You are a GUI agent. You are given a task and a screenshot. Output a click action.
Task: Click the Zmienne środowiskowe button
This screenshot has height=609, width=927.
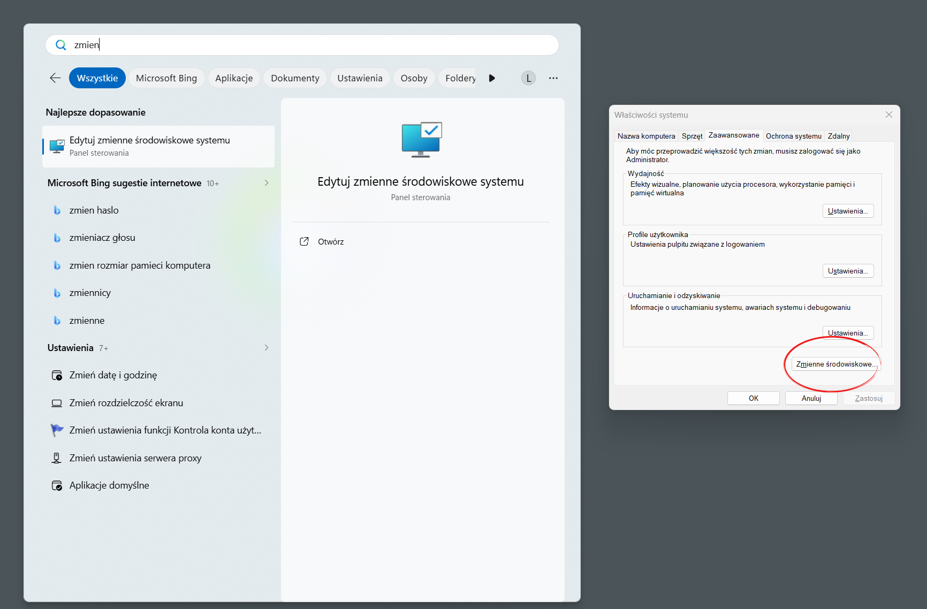coord(835,364)
